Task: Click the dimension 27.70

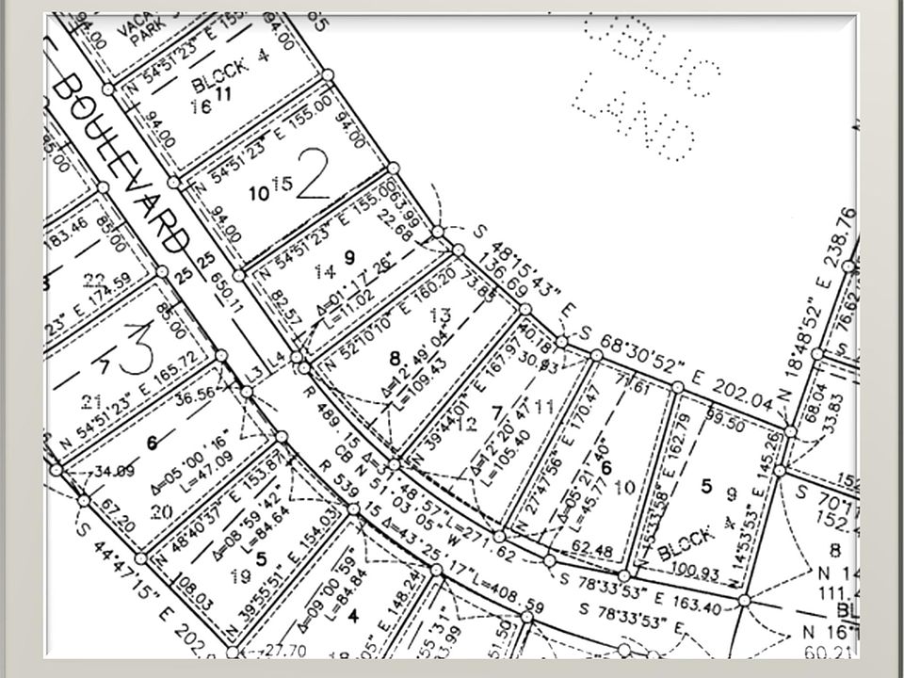Action: pos(286,651)
